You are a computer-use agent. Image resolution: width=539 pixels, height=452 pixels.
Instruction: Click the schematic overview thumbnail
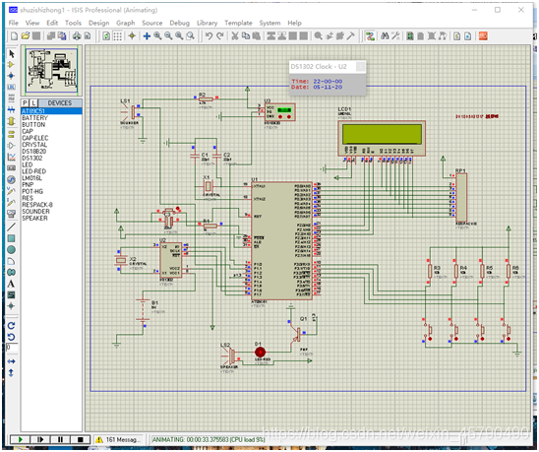click(51, 71)
